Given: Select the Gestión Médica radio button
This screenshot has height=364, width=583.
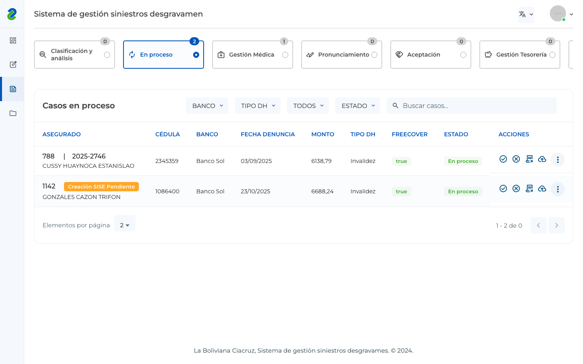Looking at the screenshot, I should [285, 55].
